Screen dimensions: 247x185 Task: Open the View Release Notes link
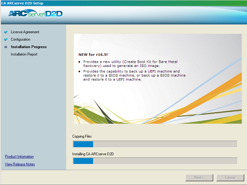pos(20,164)
